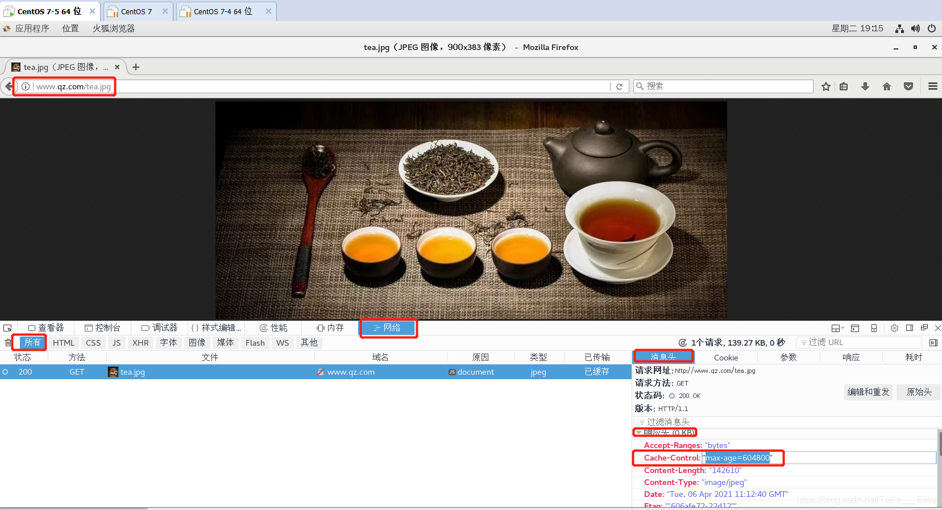Enable the HTML request filter
The height and width of the screenshot is (510, 942).
(x=64, y=343)
